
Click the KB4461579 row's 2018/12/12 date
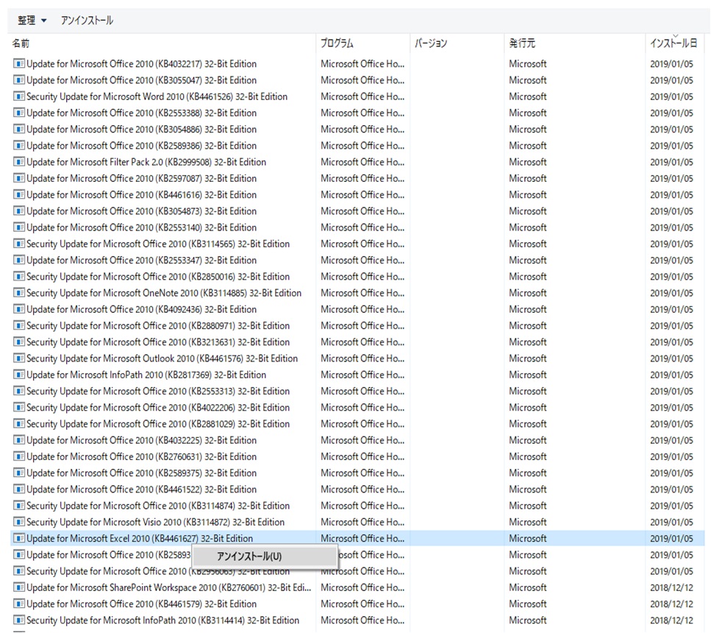(x=671, y=604)
